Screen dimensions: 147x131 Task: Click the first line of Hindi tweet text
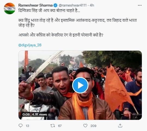pos(49,11)
